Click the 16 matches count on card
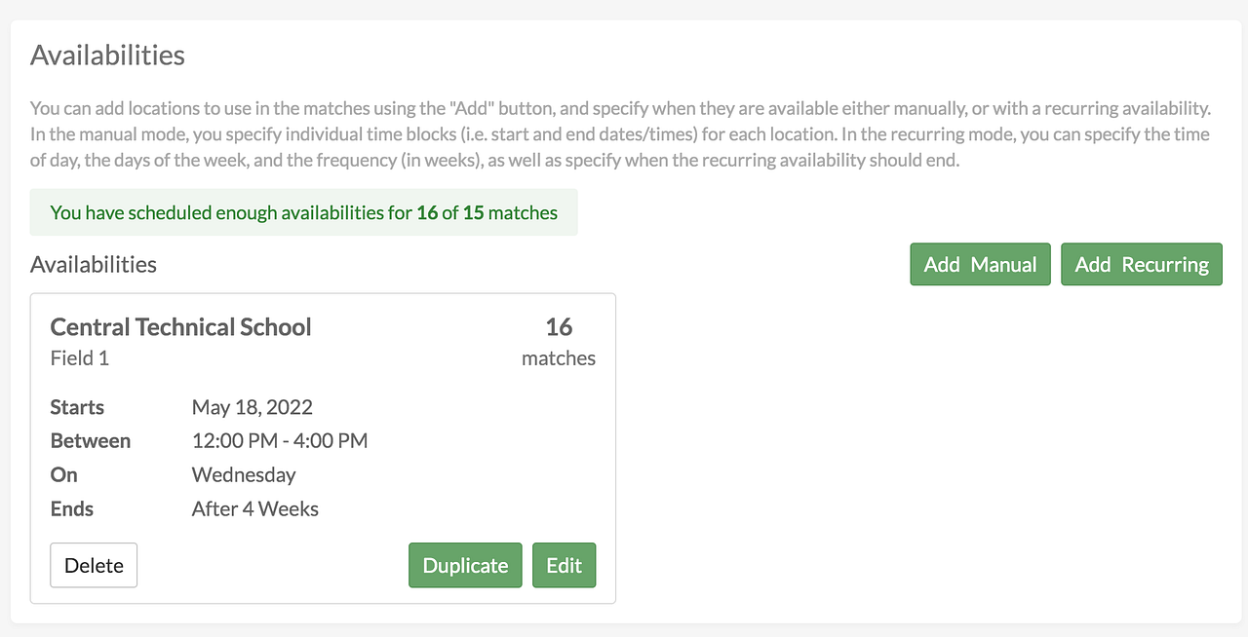Image resolution: width=1248 pixels, height=637 pixels. (x=559, y=341)
